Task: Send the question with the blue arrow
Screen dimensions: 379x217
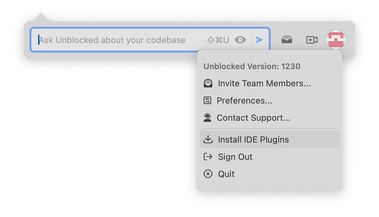Action: click(259, 40)
